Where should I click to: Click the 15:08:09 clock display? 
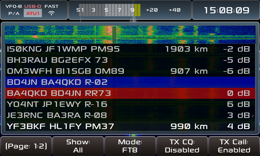point(226,10)
